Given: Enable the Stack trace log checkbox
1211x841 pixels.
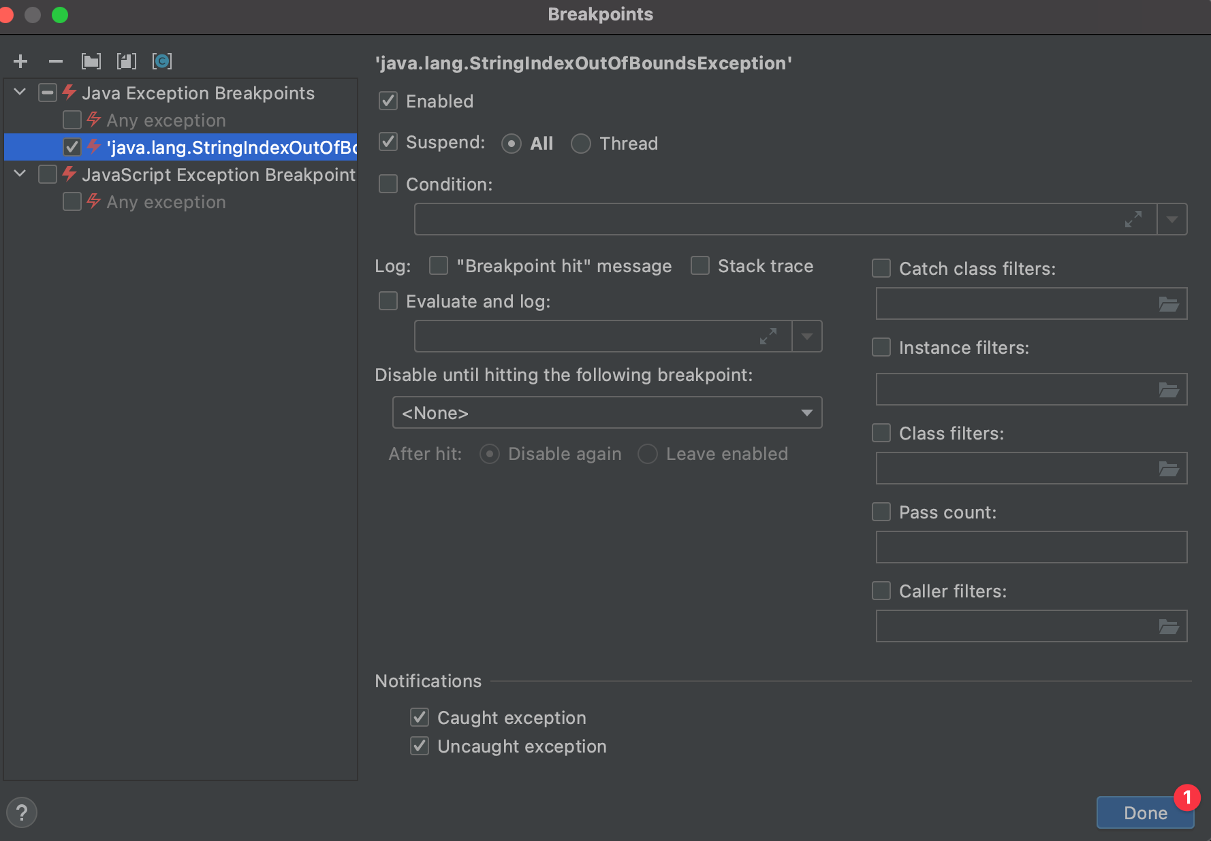Looking at the screenshot, I should [700, 265].
